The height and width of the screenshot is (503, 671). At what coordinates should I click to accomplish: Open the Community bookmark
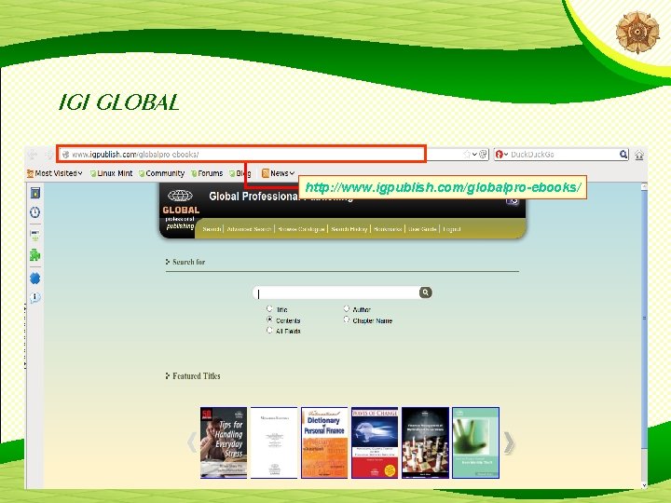tap(161, 173)
